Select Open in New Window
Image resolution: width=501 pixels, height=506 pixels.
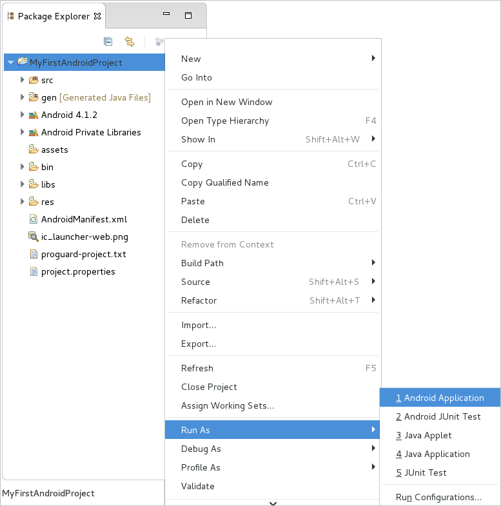click(x=273, y=102)
